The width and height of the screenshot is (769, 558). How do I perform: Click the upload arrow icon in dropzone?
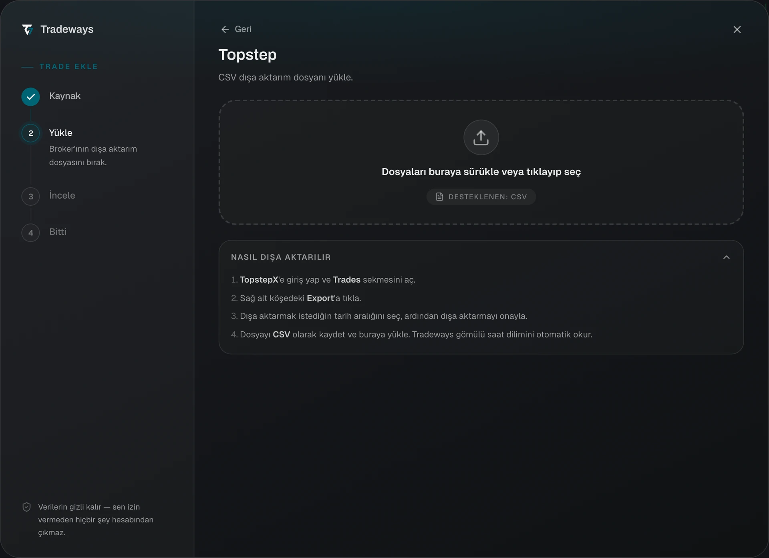pos(481,137)
